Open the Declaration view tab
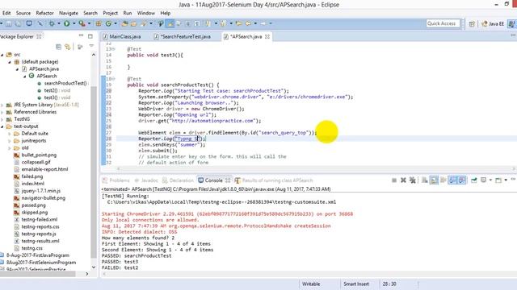This screenshot has height=290, width=517. pos(178,180)
